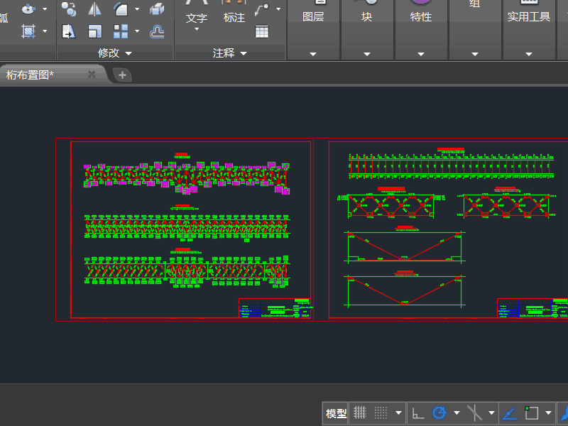Click the Table icon in annotation panel
This screenshot has width=568, height=426.
point(262,31)
